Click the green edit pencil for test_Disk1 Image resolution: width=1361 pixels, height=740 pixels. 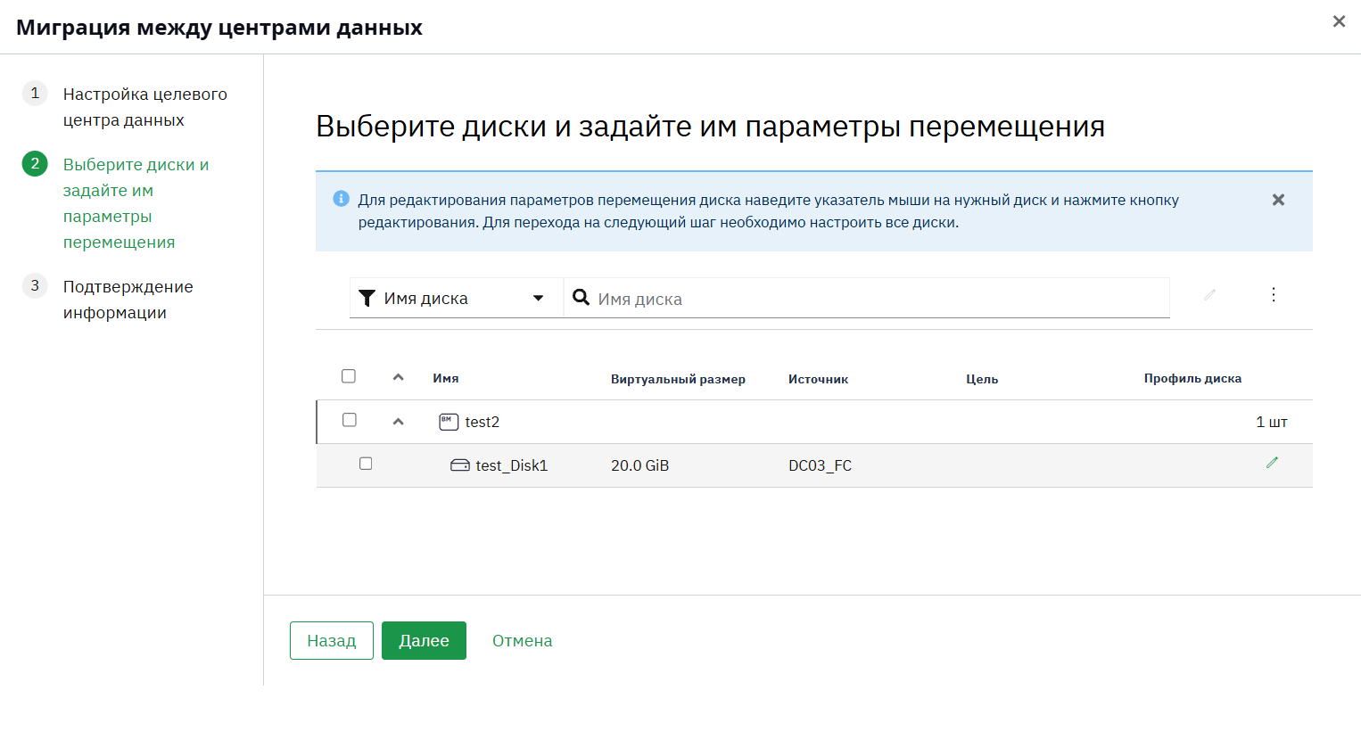point(1272,463)
